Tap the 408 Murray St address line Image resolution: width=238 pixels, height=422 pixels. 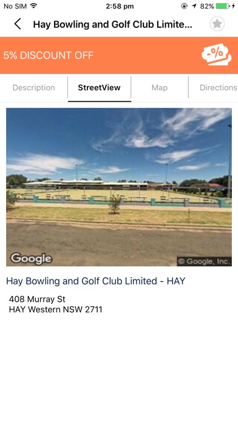click(37, 299)
